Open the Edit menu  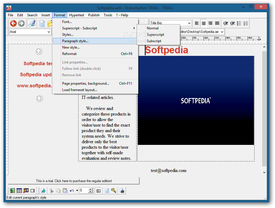point(20,15)
